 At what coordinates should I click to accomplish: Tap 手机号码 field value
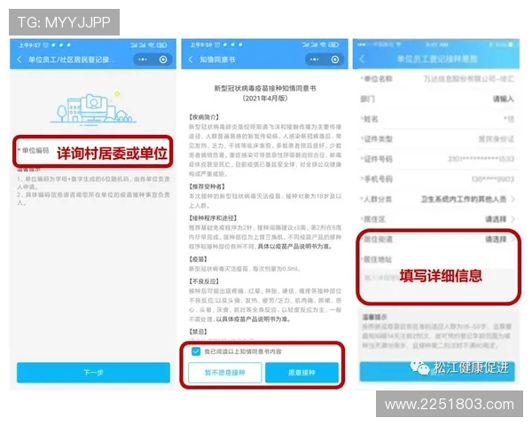click(493, 179)
